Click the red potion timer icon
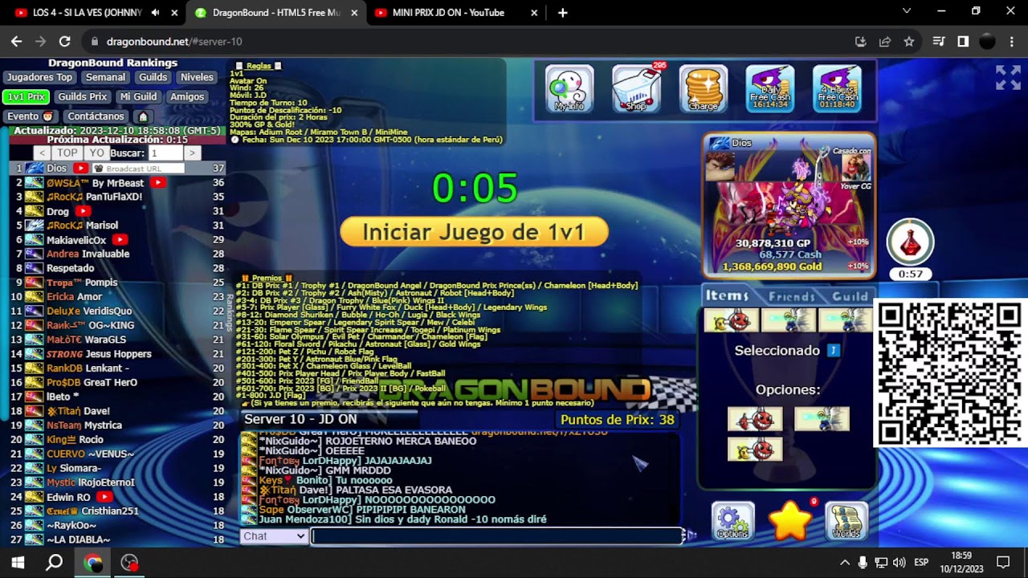Screen dimensions: 1028x578 point(910,242)
